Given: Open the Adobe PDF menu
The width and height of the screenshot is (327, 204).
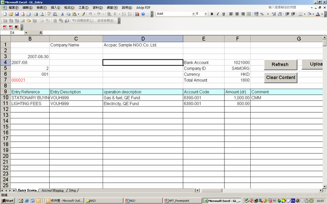Looking at the screenshot, I should coord(143,8).
